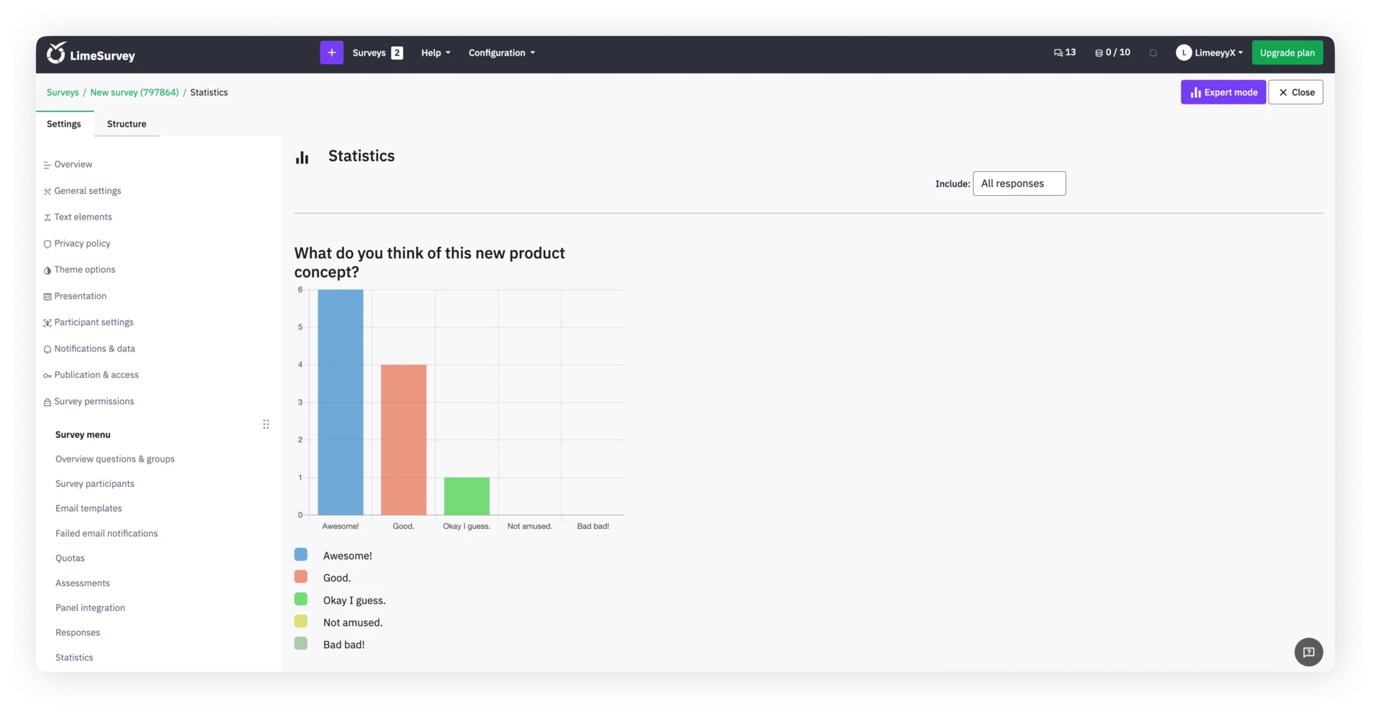
Task: Toggle the Awesome! legend entry
Action: tap(347, 555)
